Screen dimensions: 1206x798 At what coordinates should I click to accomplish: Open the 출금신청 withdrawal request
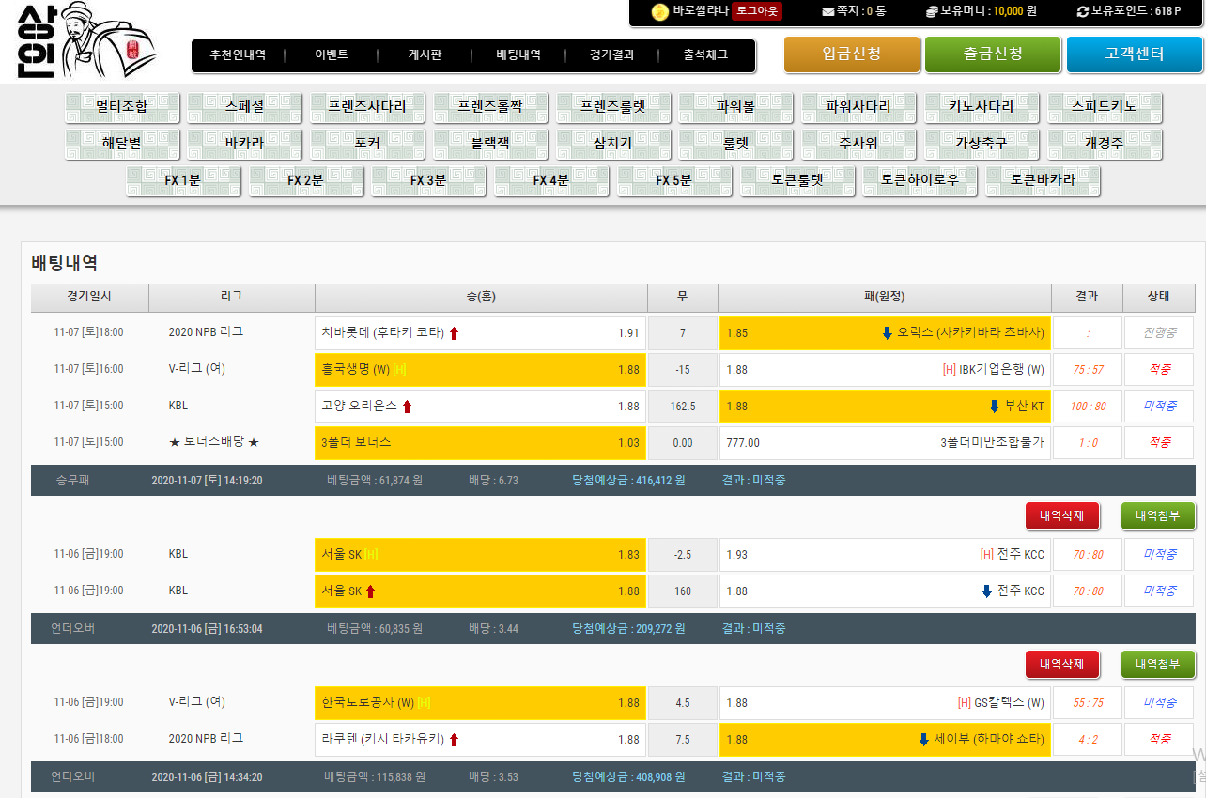pyautogui.click(x=993, y=54)
